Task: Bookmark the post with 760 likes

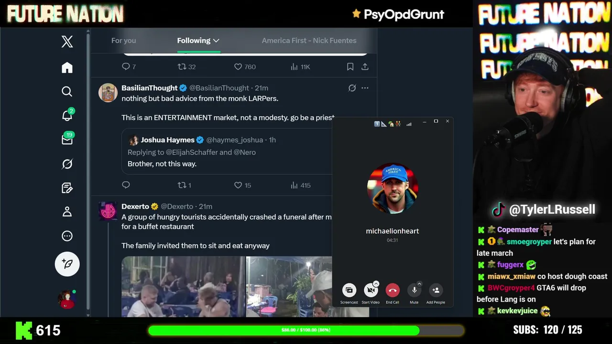Action: point(350,67)
